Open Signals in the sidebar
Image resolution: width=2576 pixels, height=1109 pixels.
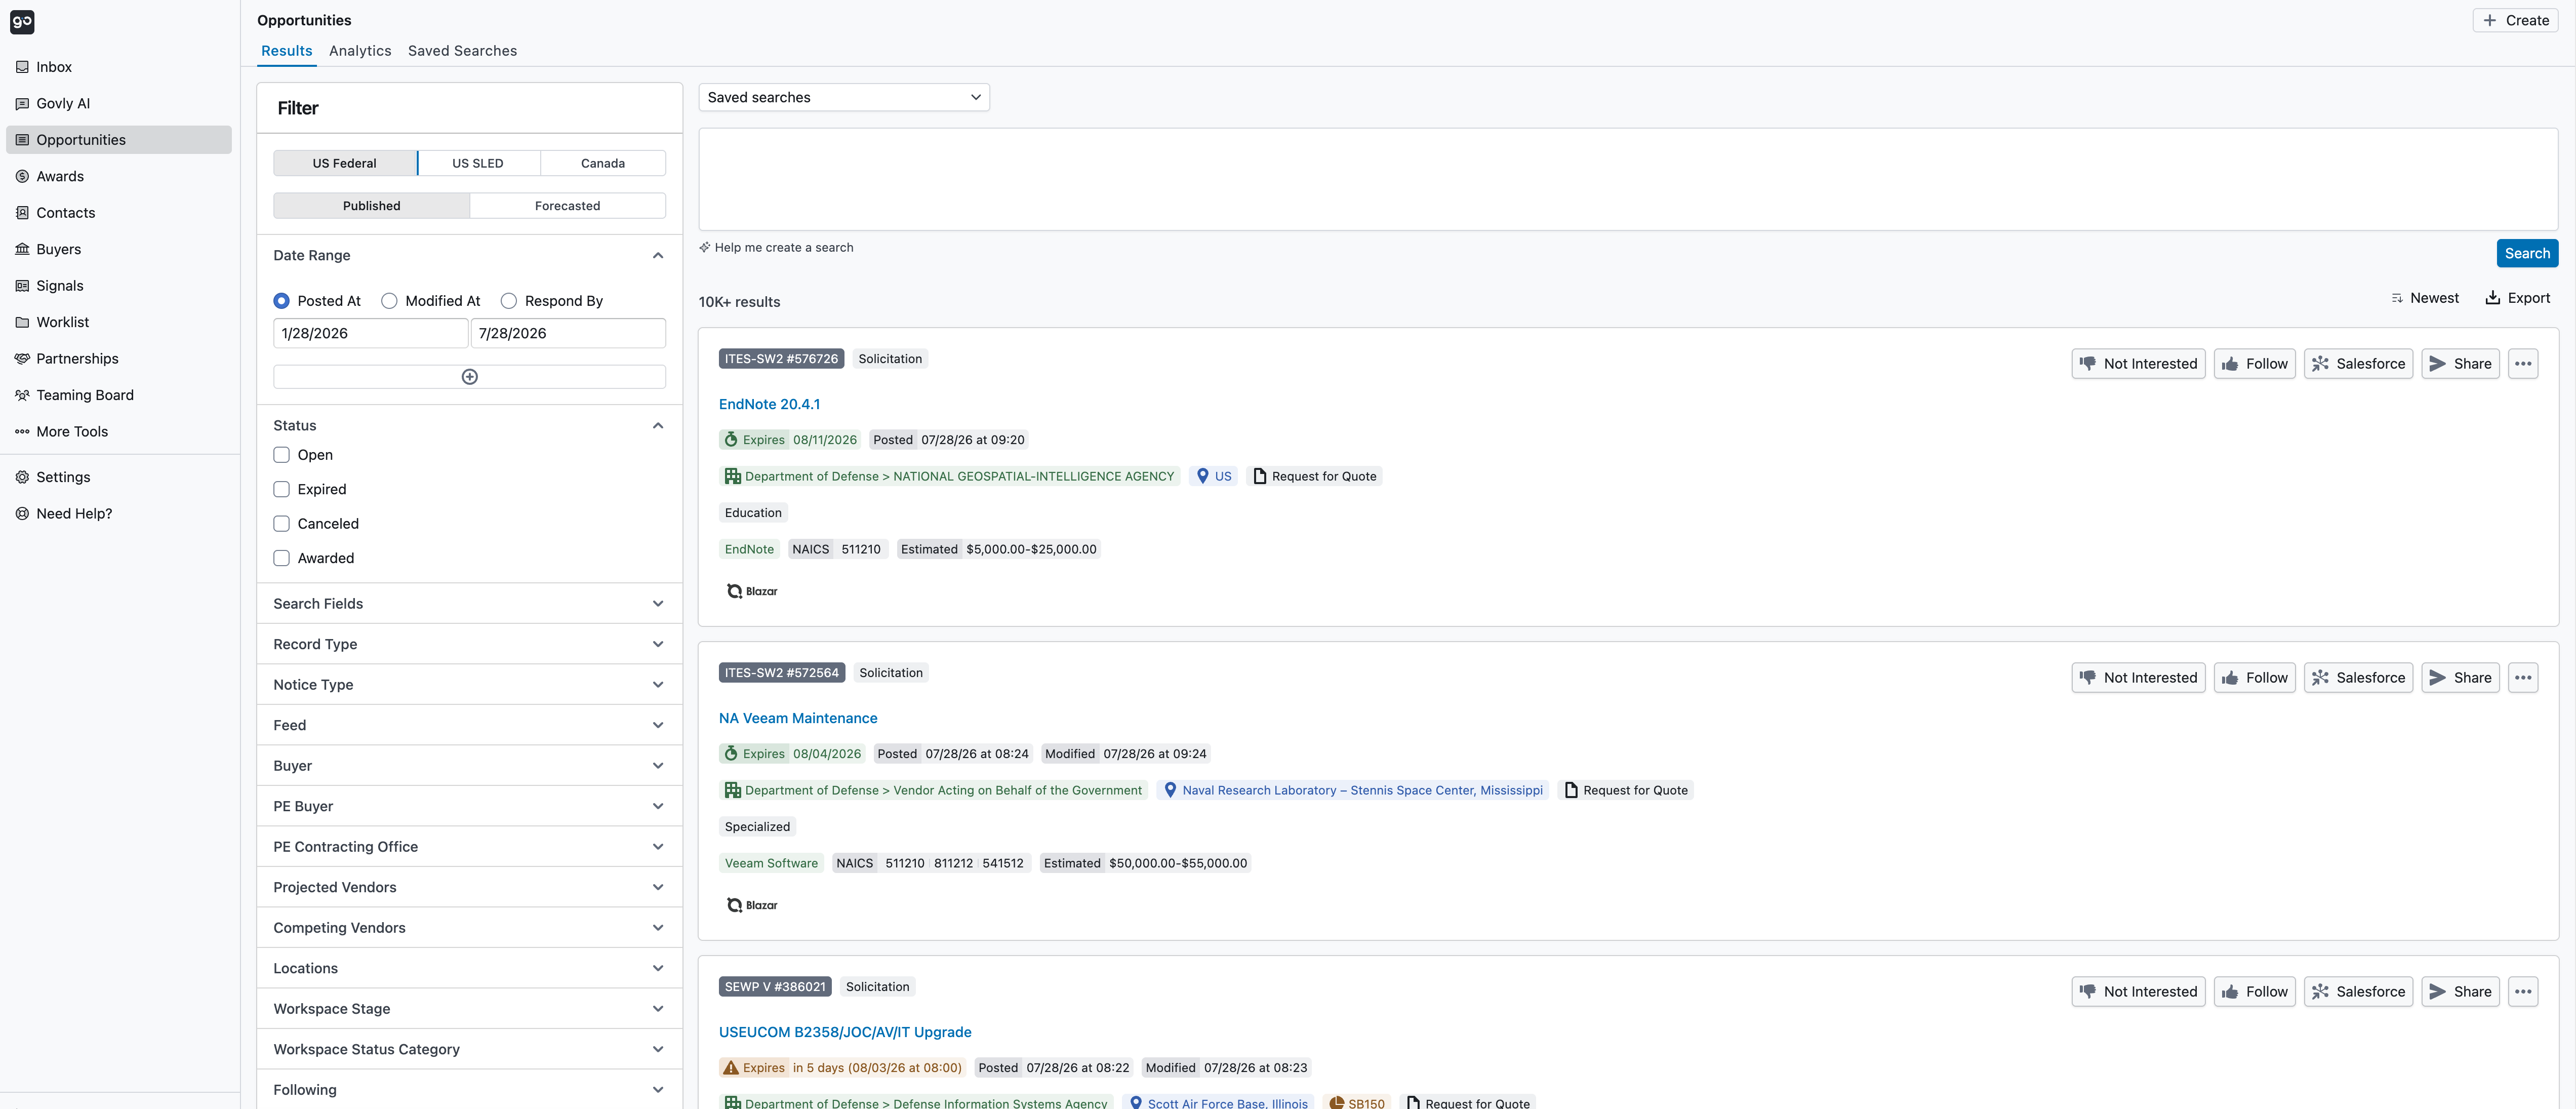pos(118,286)
